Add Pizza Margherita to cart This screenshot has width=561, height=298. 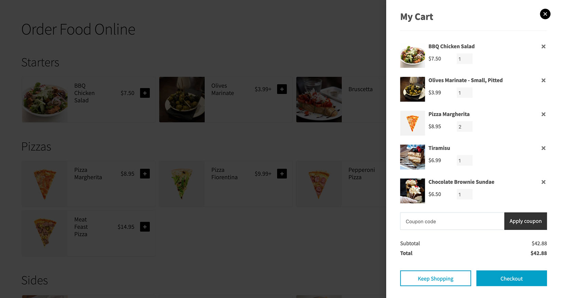pyautogui.click(x=145, y=174)
